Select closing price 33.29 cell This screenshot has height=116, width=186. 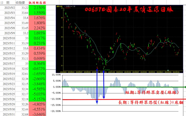(x=22, y=53)
